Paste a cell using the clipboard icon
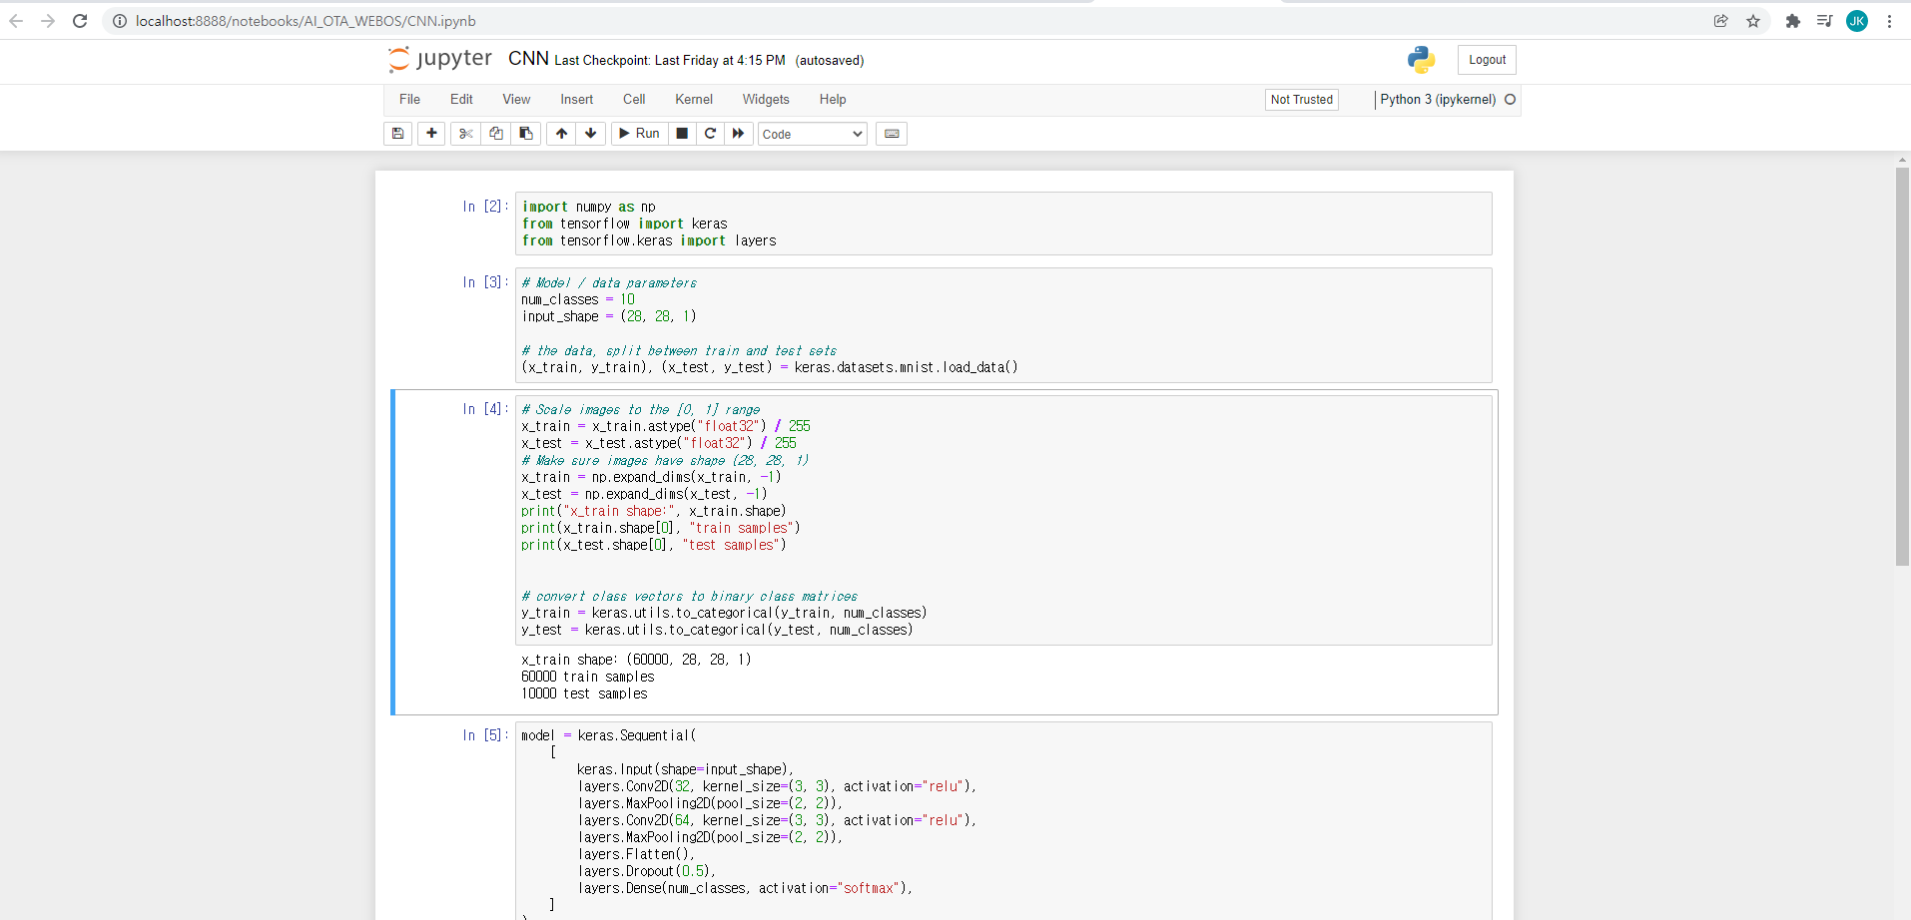1911x920 pixels. pos(525,133)
